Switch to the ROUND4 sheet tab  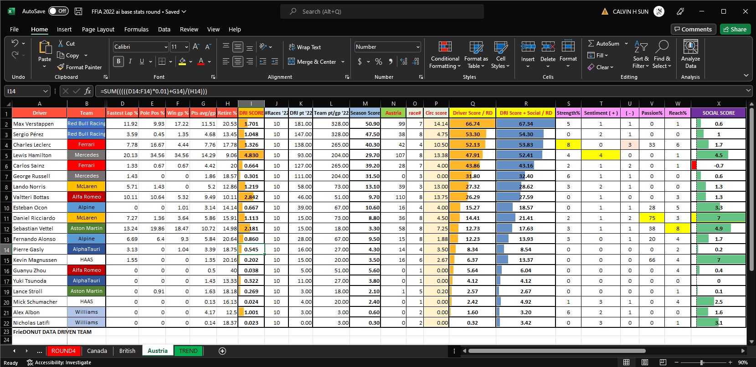point(63,351)
